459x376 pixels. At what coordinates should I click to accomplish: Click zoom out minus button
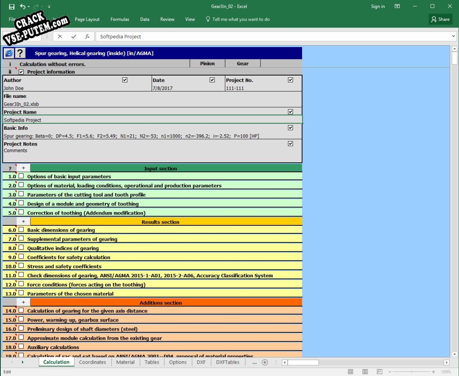pyautogui.click(x=390, y=372)
